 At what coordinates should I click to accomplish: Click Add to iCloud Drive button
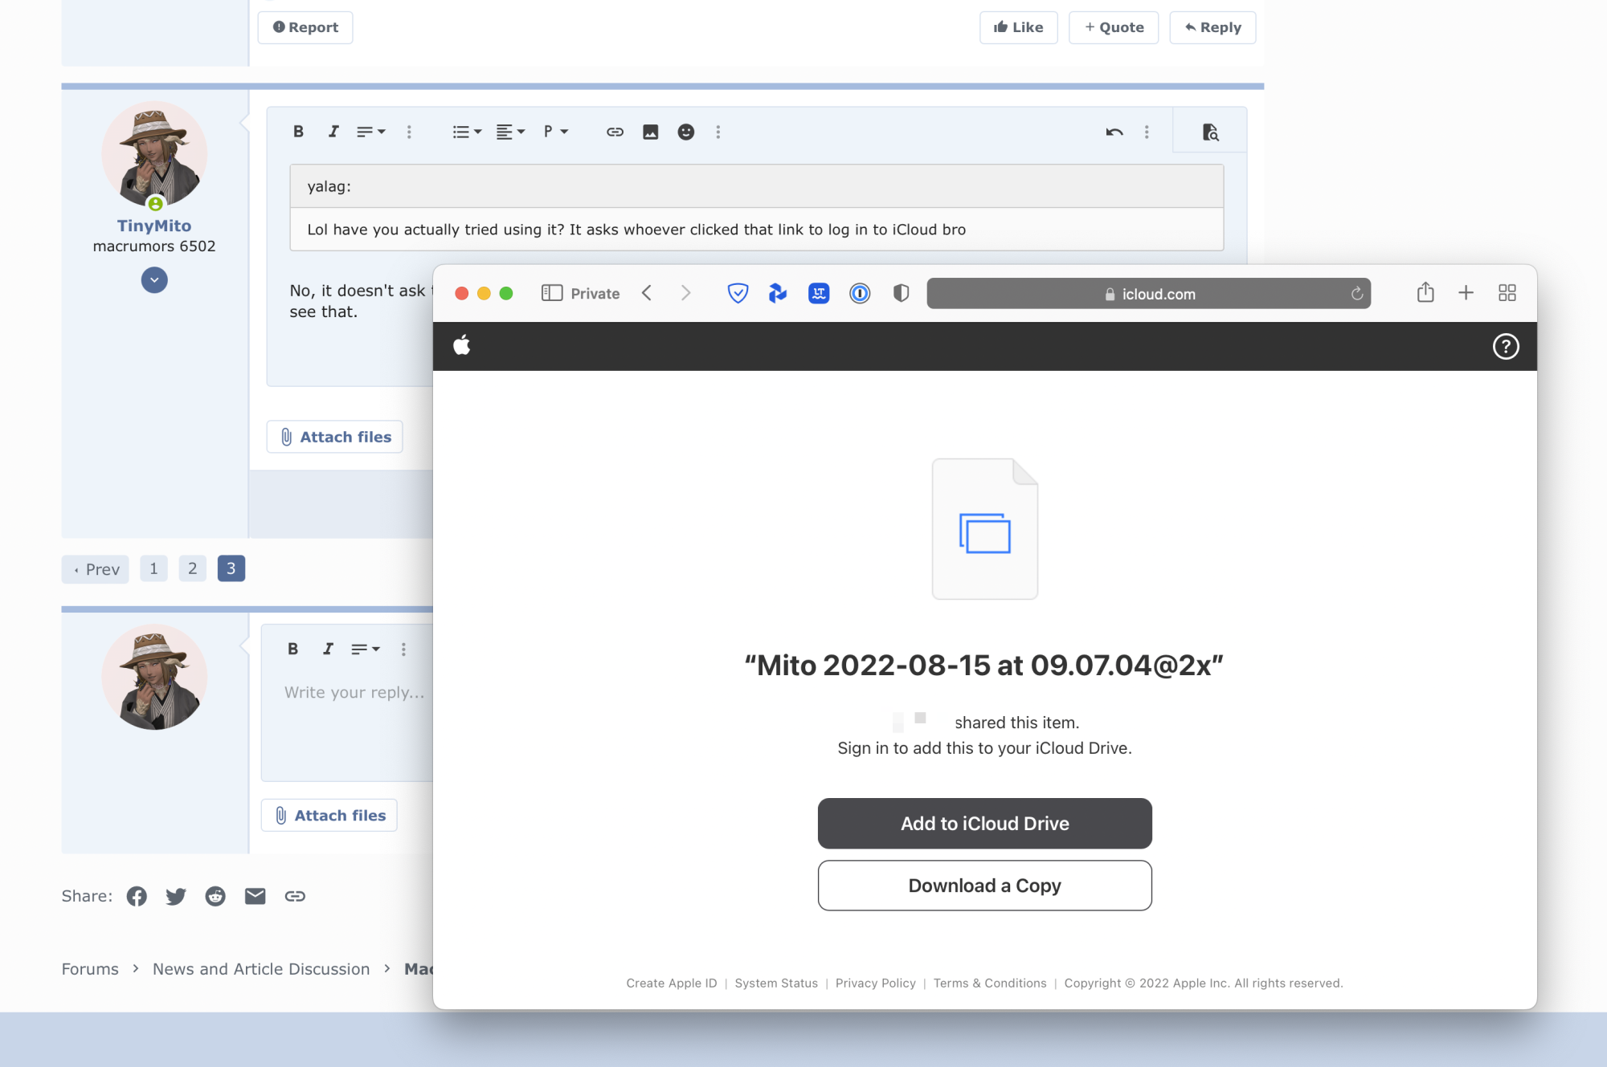[x=984, y=824]
